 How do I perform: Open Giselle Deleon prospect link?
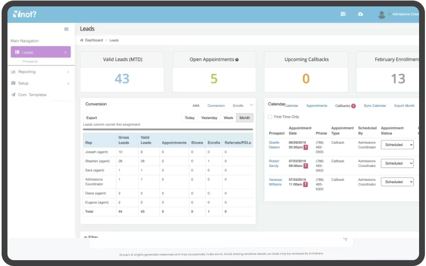point(274,145)
